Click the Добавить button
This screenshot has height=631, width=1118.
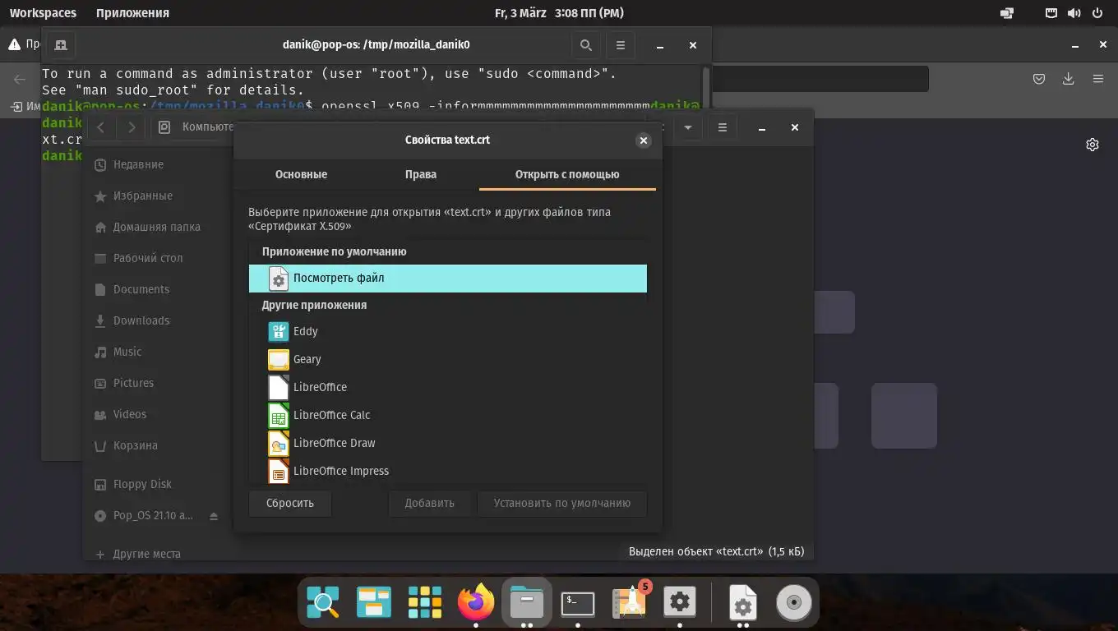click(429, 503)
